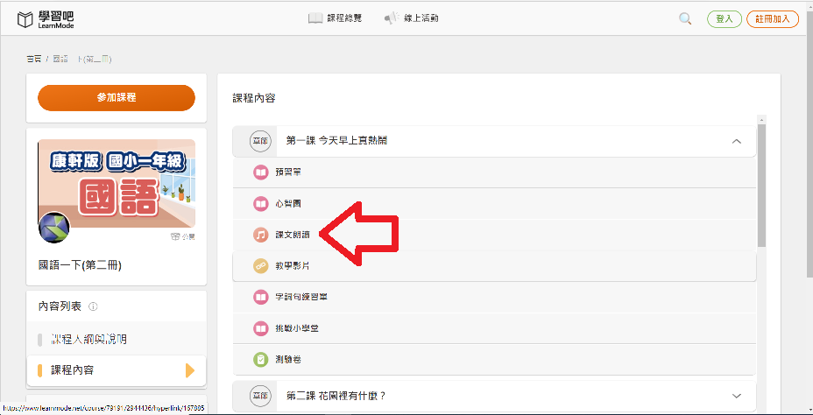The height and width of the screenshot is (415, 813).
Task: Open the 線上活動 menu item
Action: [x=412, y=18]
